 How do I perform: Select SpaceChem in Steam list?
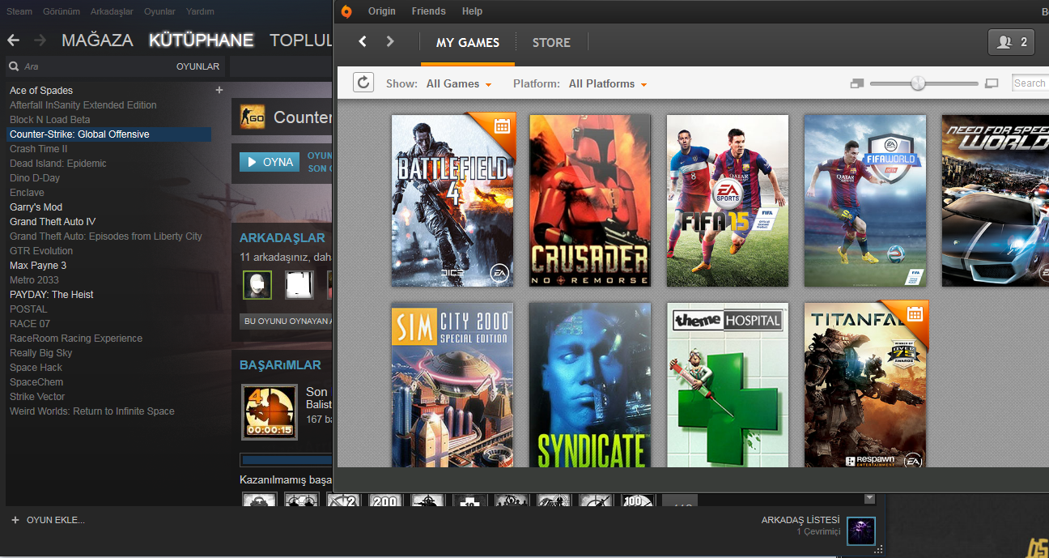(x=36, y=382)
